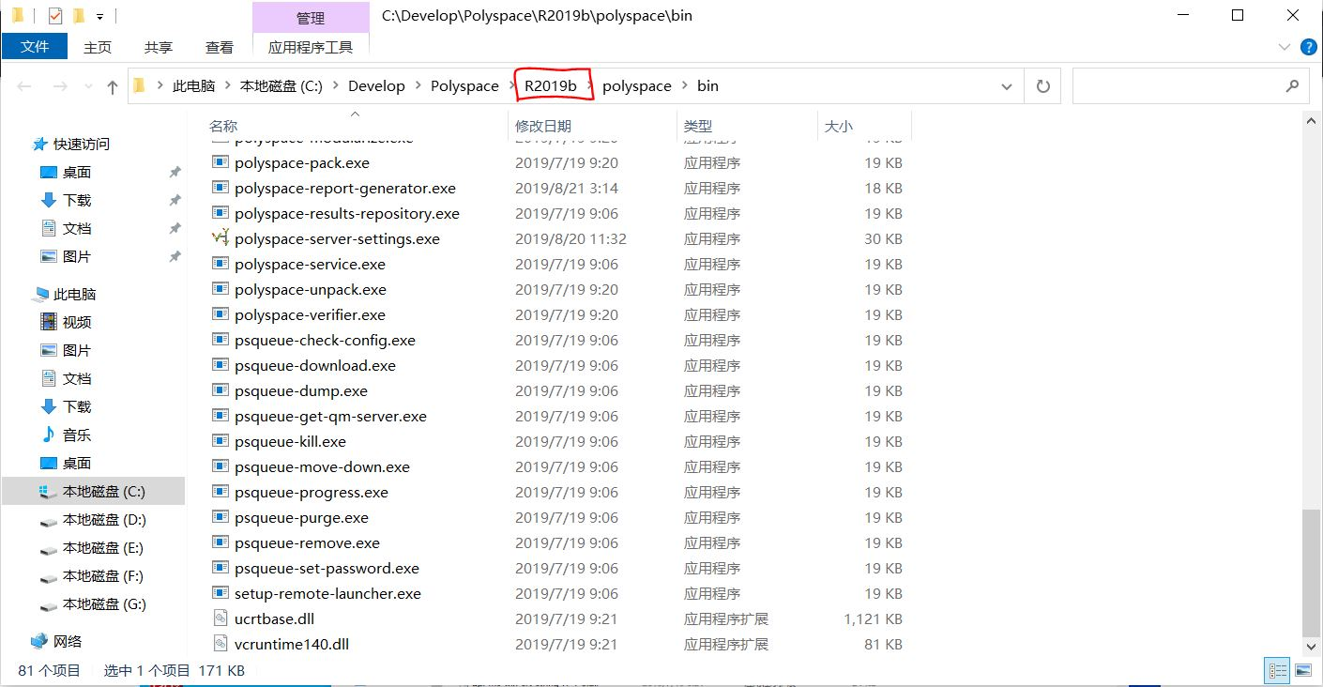Expand the chevron after Develop in path
This screenshot has height=687, width=1323.
pyautogui.click(x=418, y=86)
